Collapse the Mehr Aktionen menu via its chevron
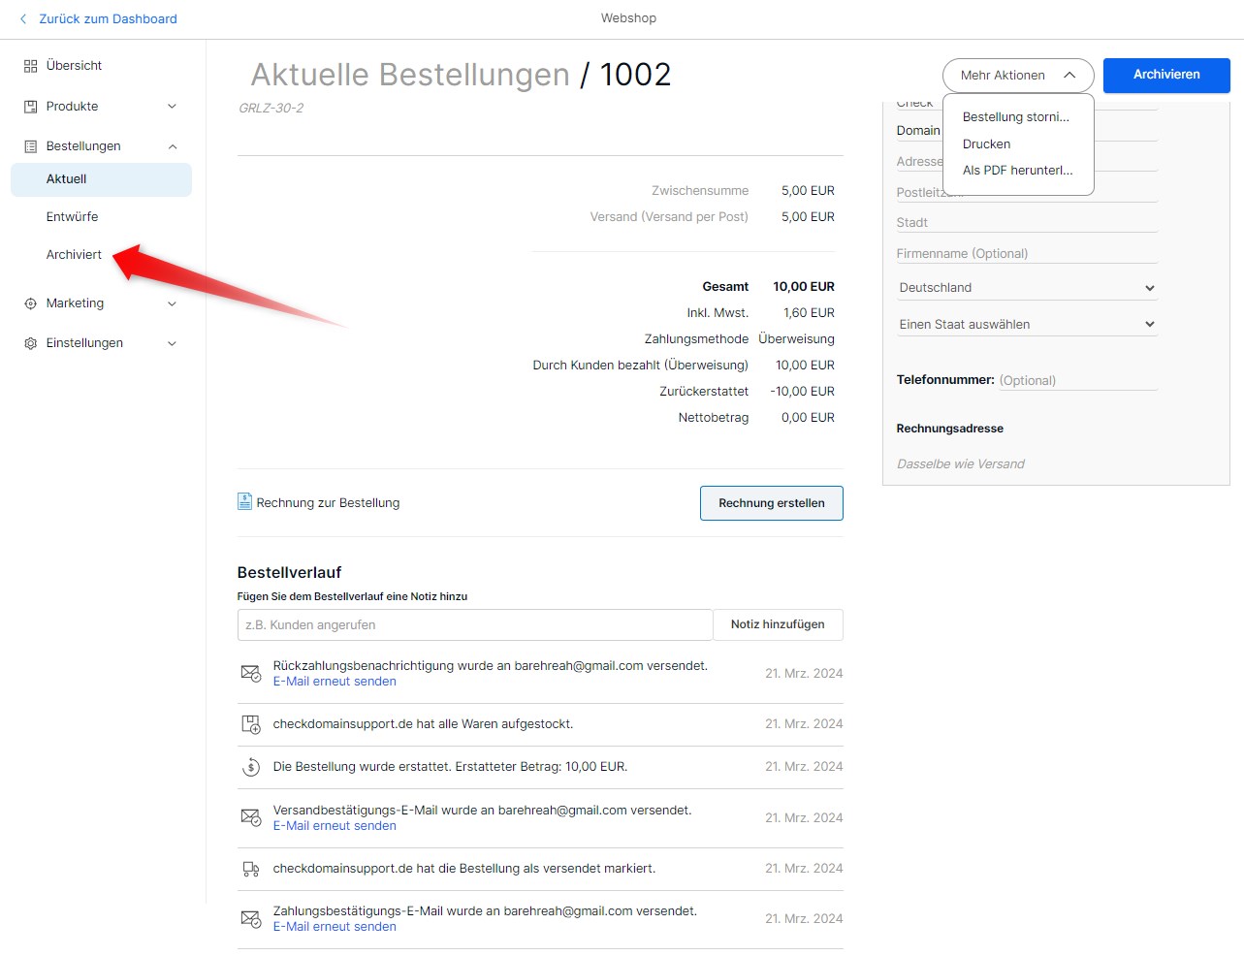This screenshot has height=956, width=1244. 1069,75
